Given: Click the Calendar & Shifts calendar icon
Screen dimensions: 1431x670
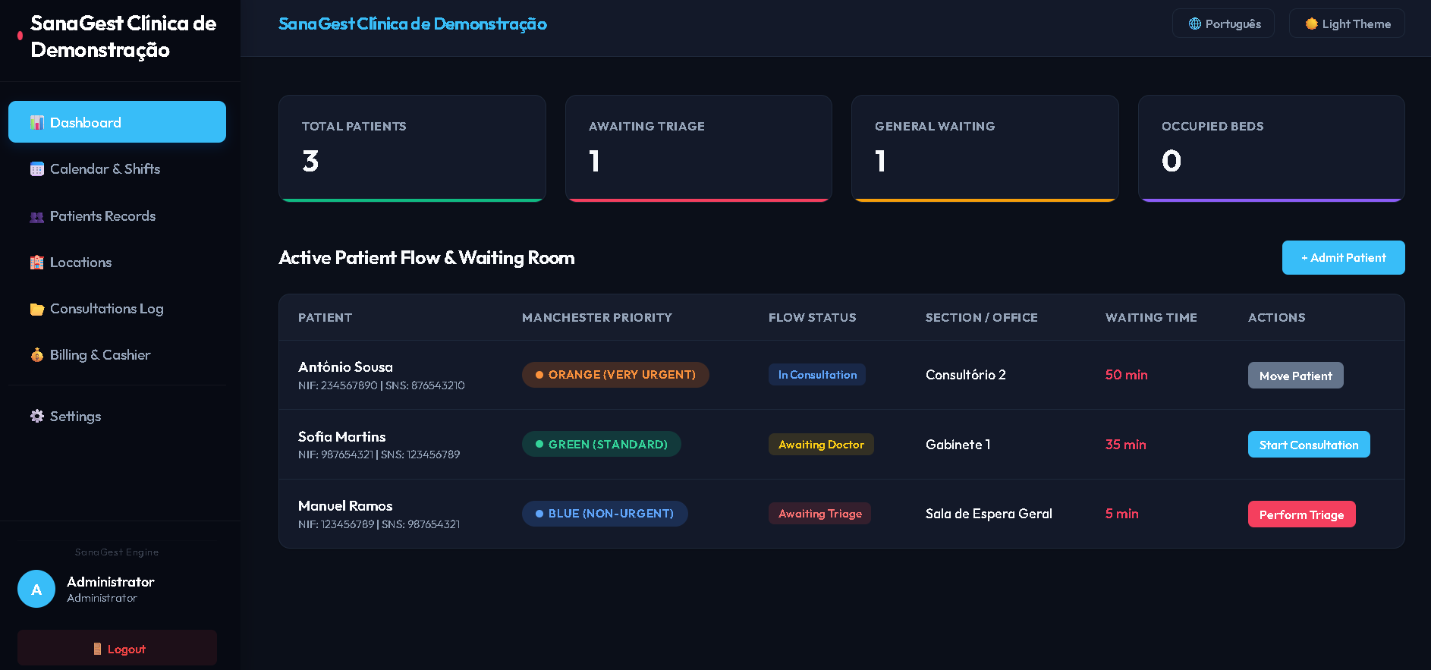Looking at the screenshot, I should point(36,169).
